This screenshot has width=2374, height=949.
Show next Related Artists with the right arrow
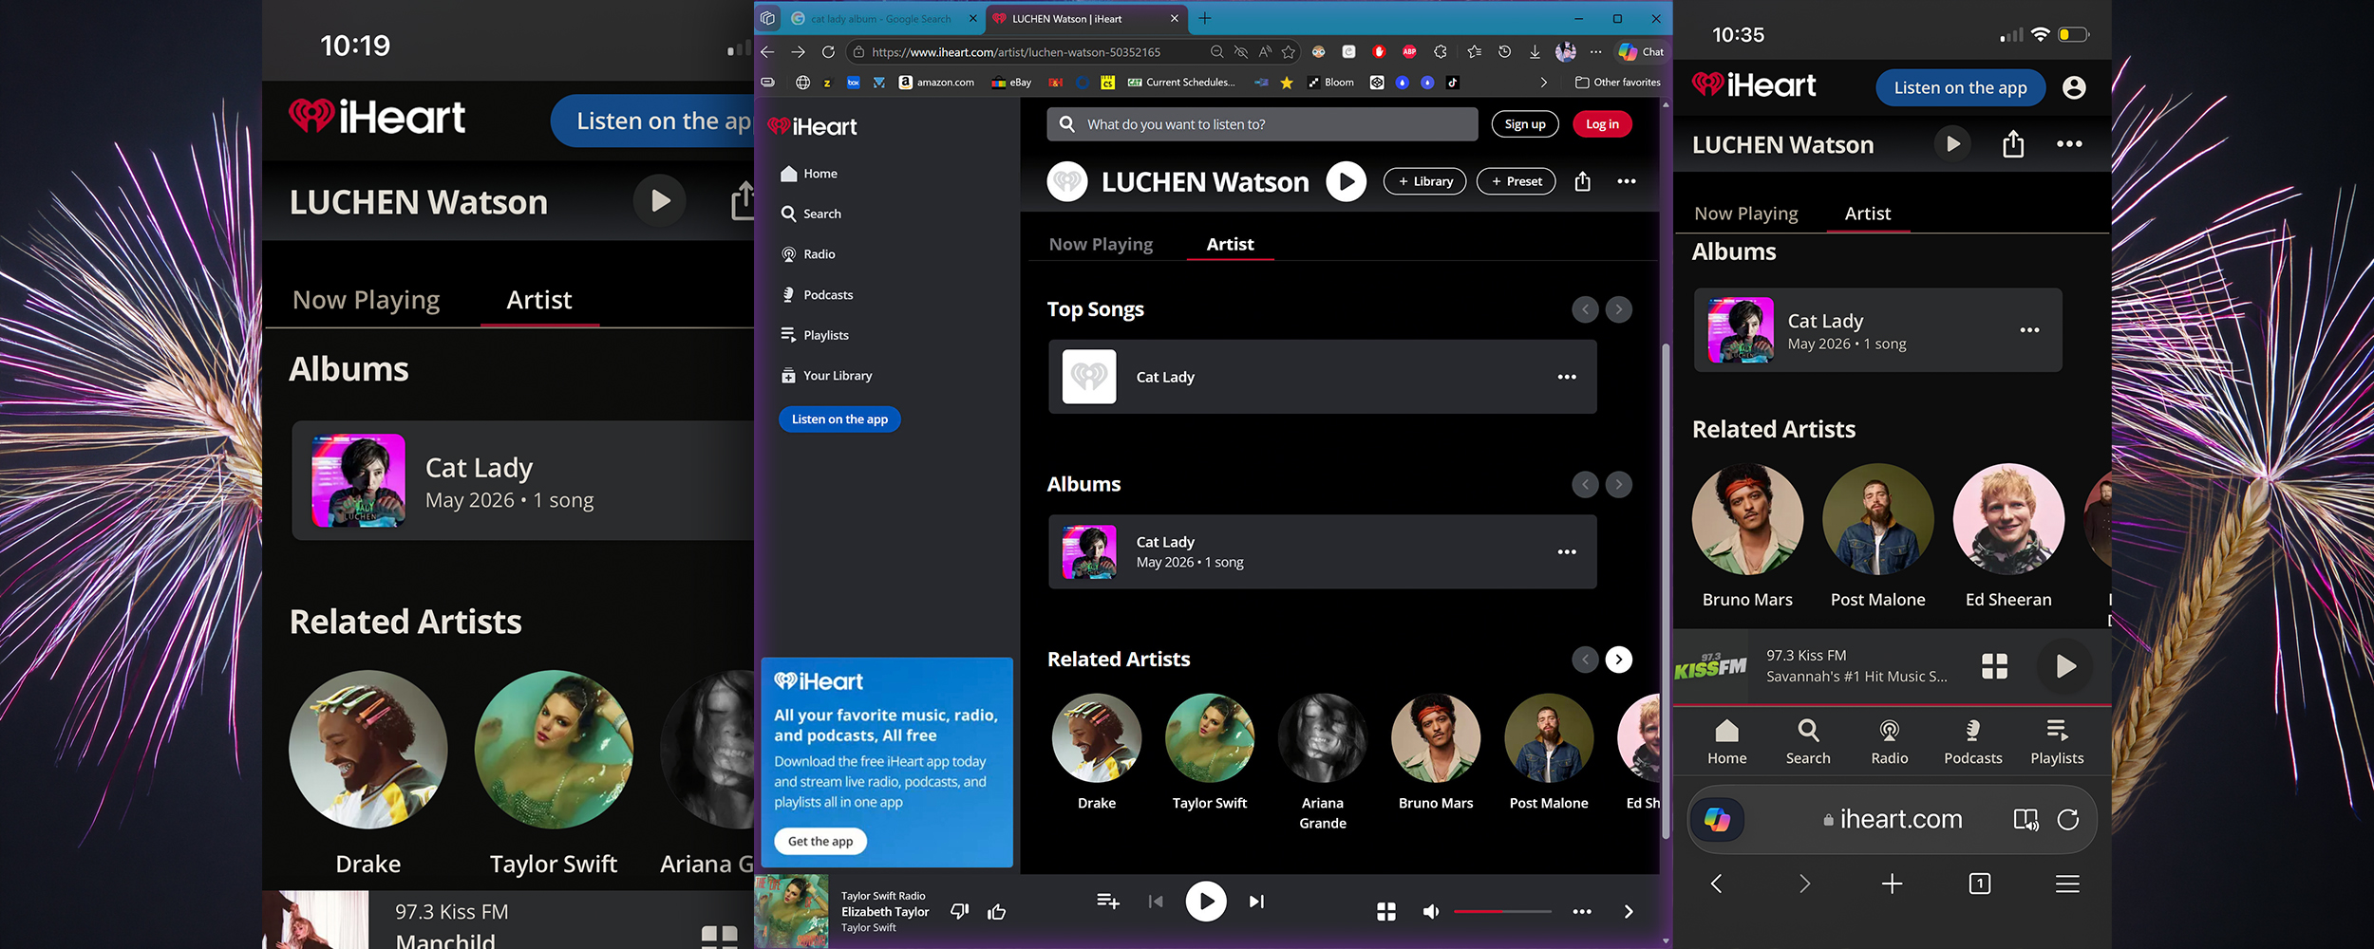pos(1619,660)
